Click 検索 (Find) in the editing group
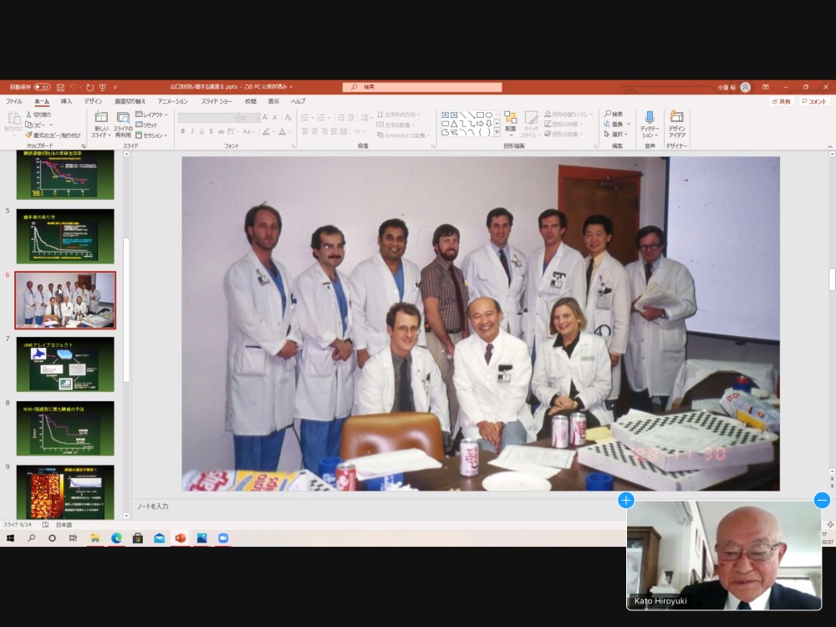 coord(614,114)
